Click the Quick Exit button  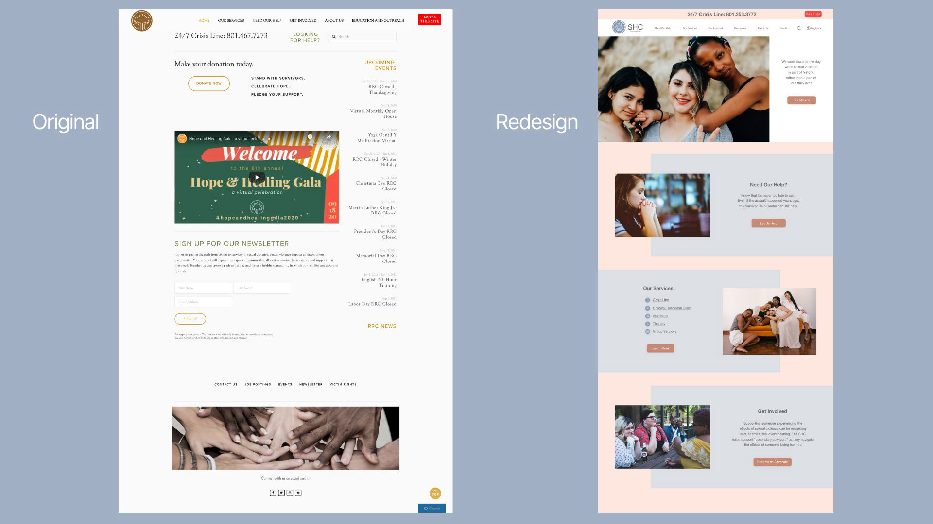coord(813,14)
